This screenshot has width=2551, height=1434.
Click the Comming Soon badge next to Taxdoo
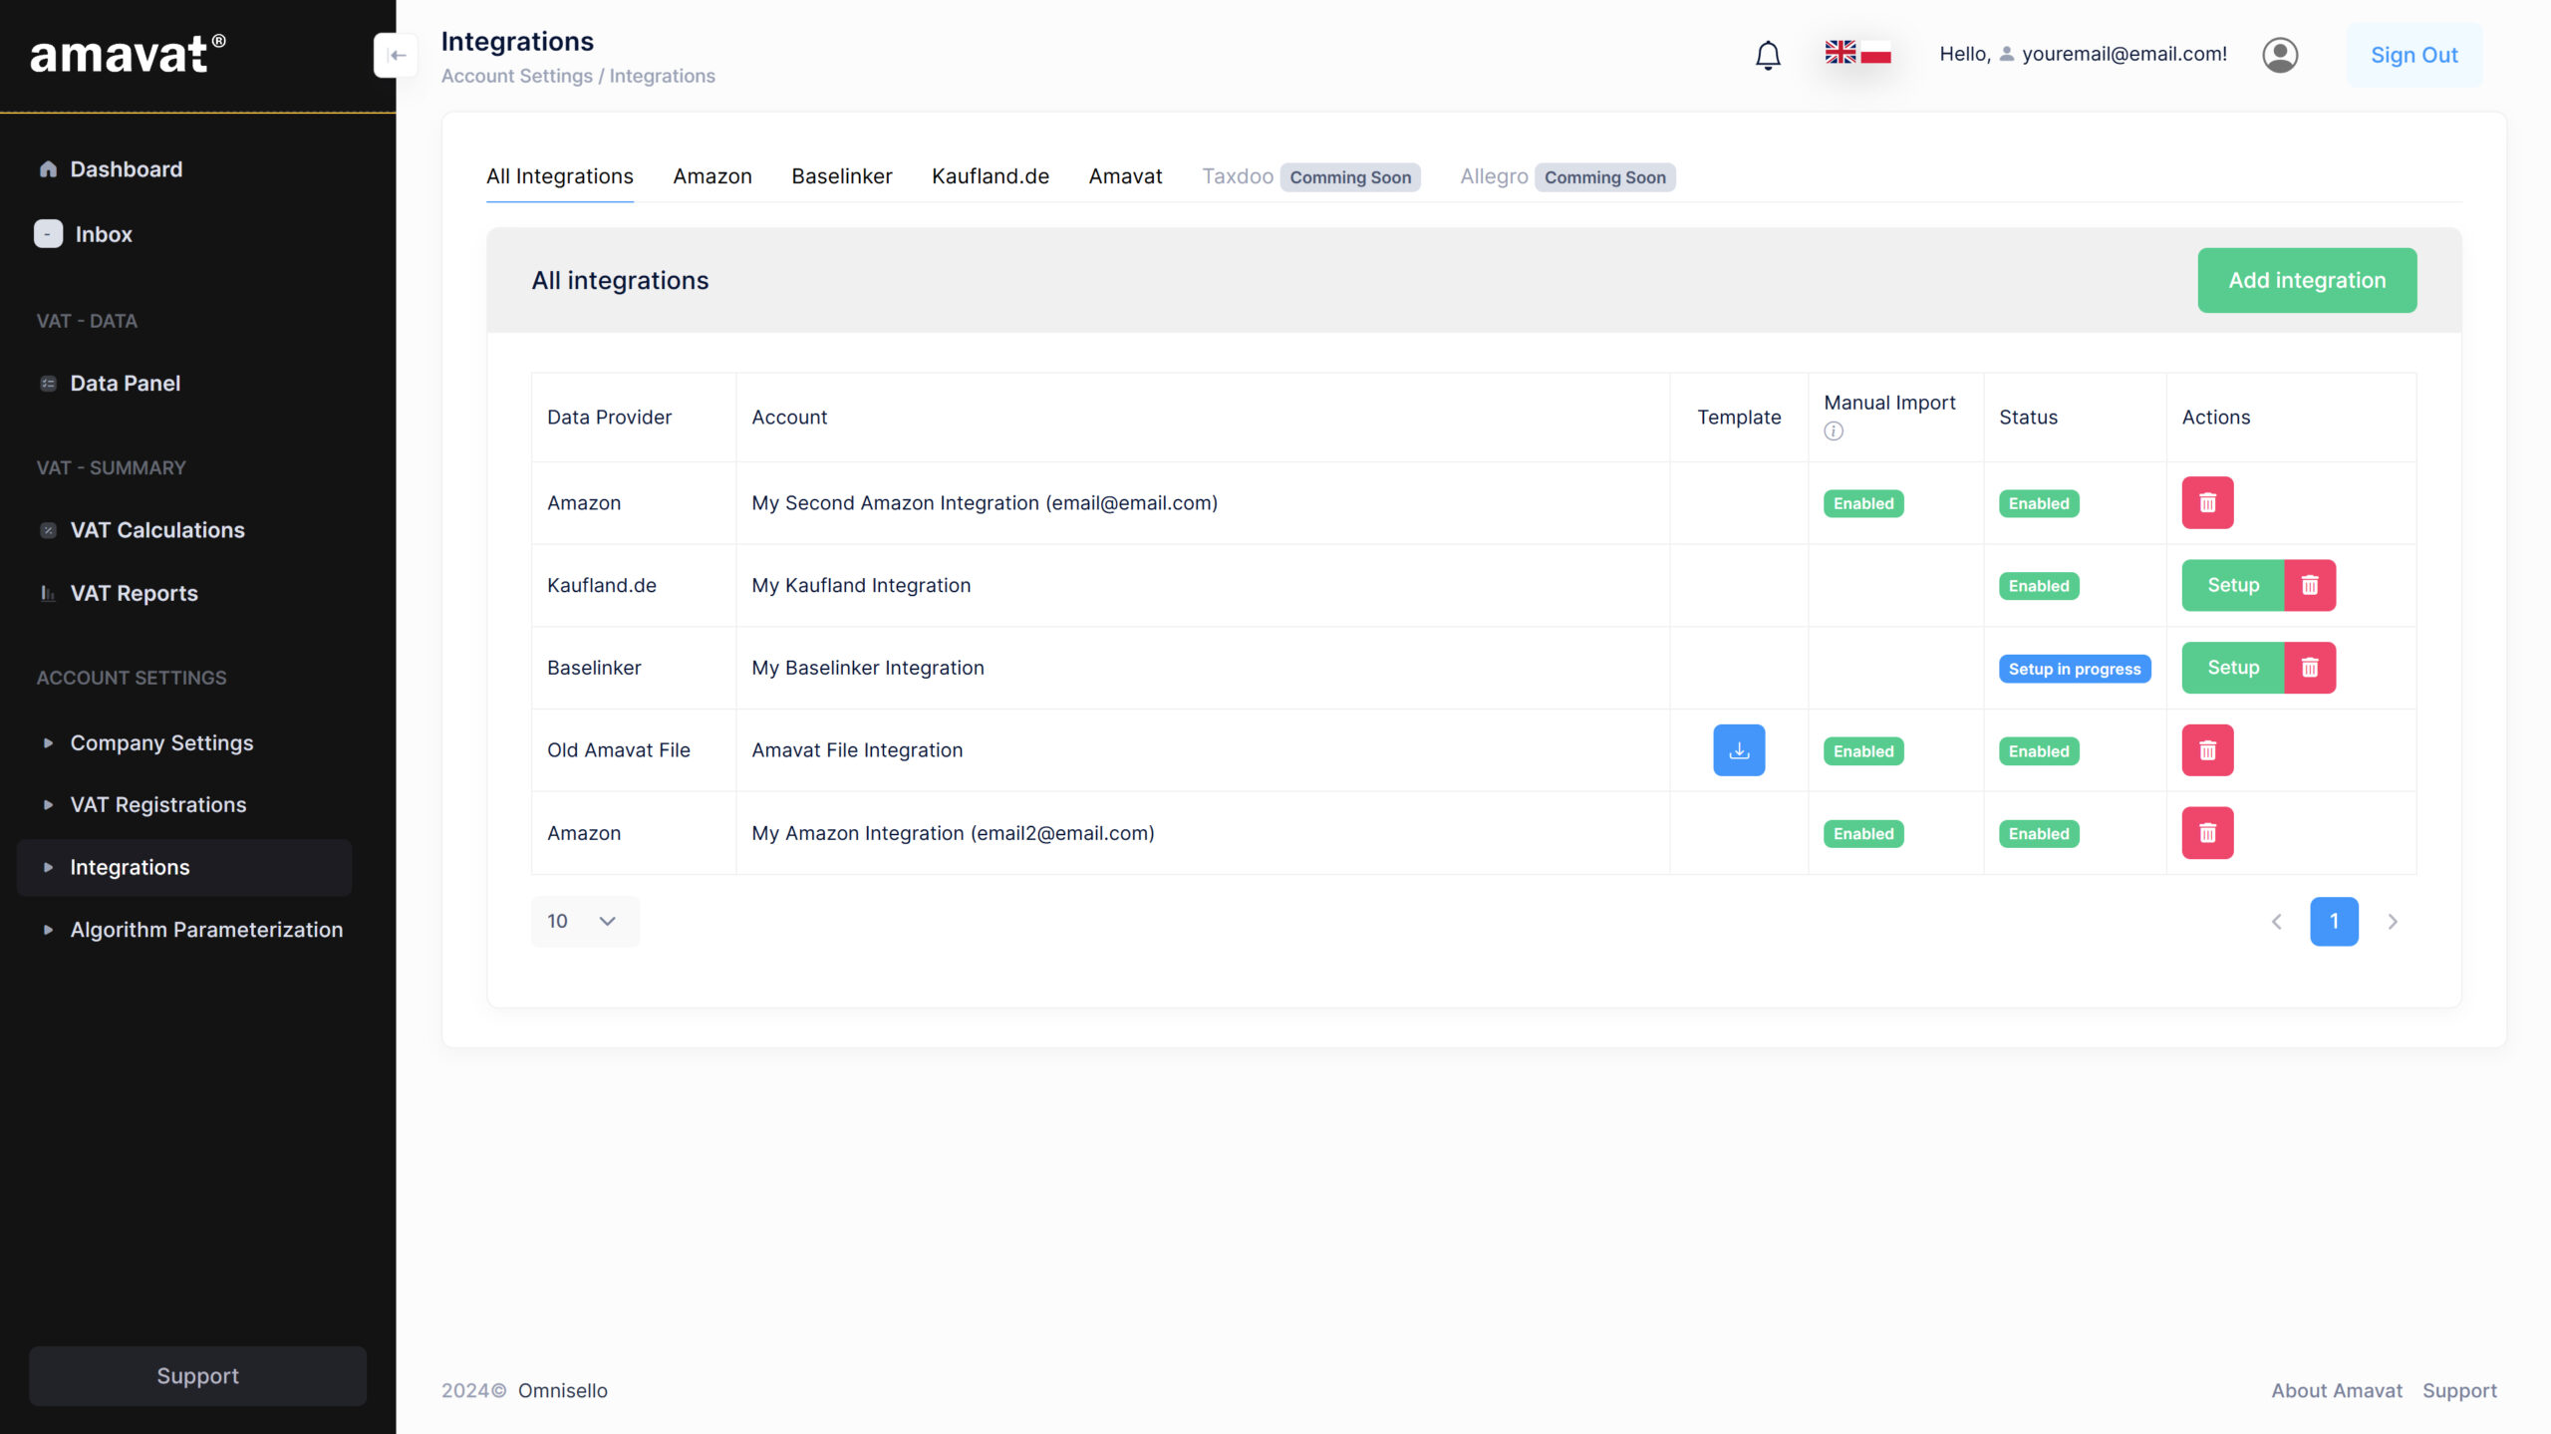coord(1350,177)
